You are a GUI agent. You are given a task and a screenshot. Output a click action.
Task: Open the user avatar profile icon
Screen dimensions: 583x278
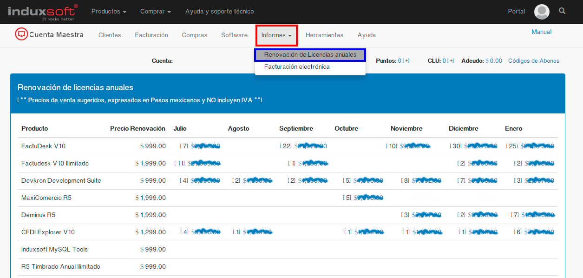click(542, 12)
